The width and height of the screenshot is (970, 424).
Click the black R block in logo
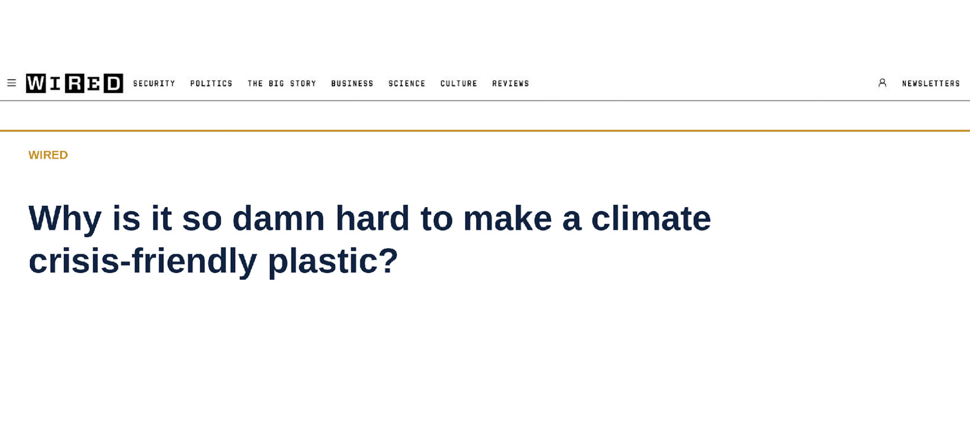pyautogui.click(x=75, y=83)
